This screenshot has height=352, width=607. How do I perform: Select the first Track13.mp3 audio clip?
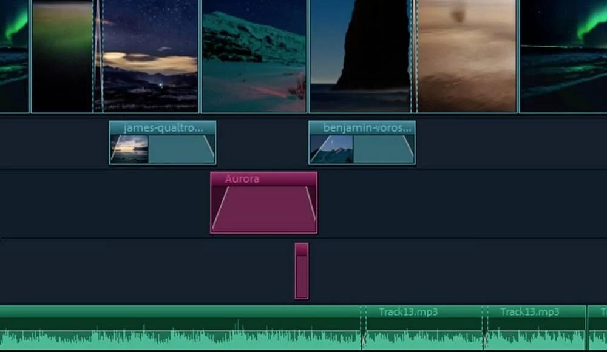point(423,328)
